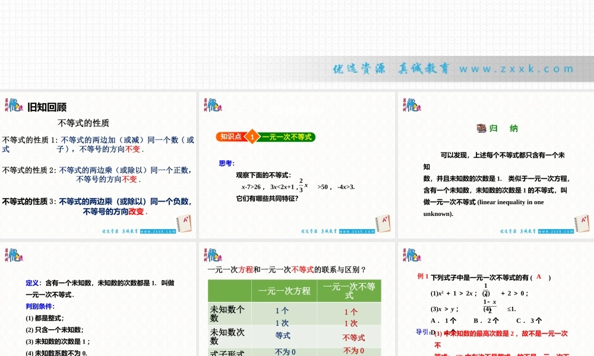The height and width of the screenshot is (356, 594).
Task: Click the logo icon above the 联系与区别 question
Action: [213, 255]
